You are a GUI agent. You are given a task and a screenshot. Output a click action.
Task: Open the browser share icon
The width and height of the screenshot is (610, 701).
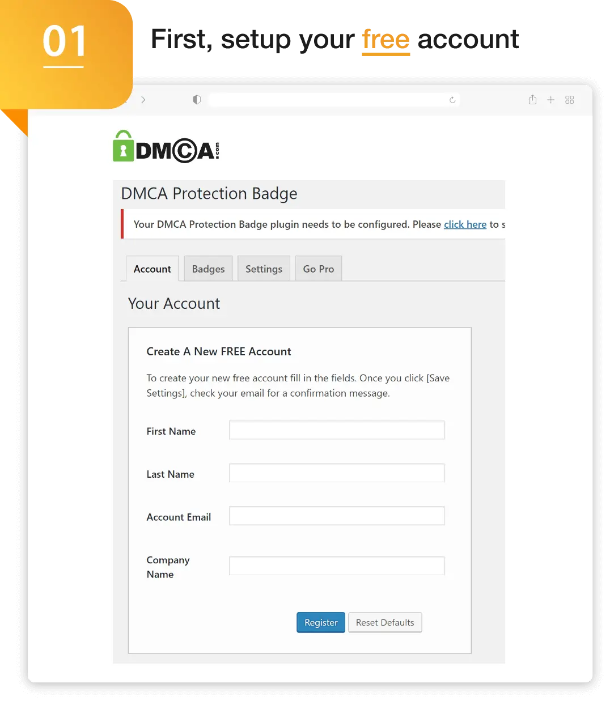click(x=532, y=100)
